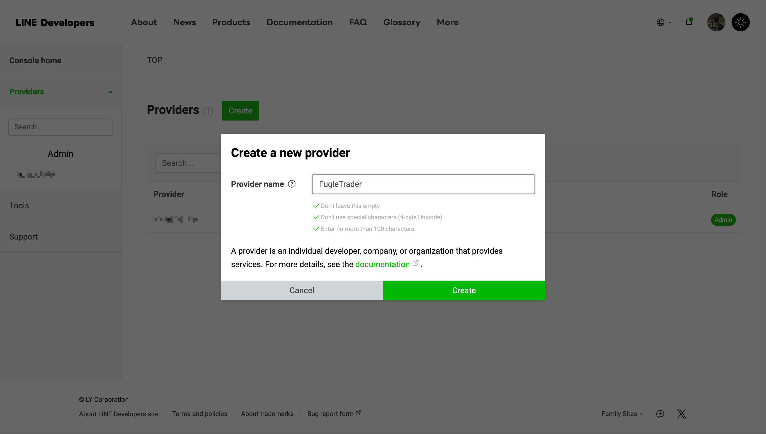Click the TOP breadcrumb
The width and height of the screenshot is (766, 434).
(155, 60)
